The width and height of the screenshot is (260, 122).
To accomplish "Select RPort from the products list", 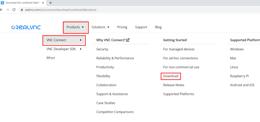I will click(51, 58).
